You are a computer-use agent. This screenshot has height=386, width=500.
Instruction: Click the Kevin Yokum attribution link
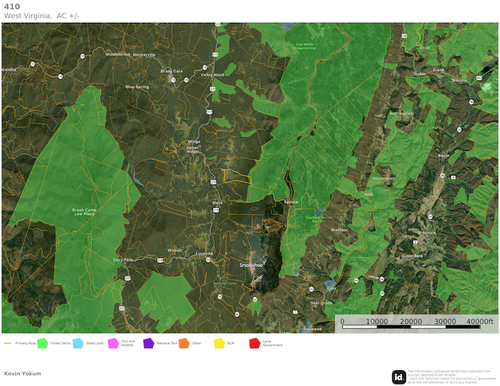[x=22, y=373]
